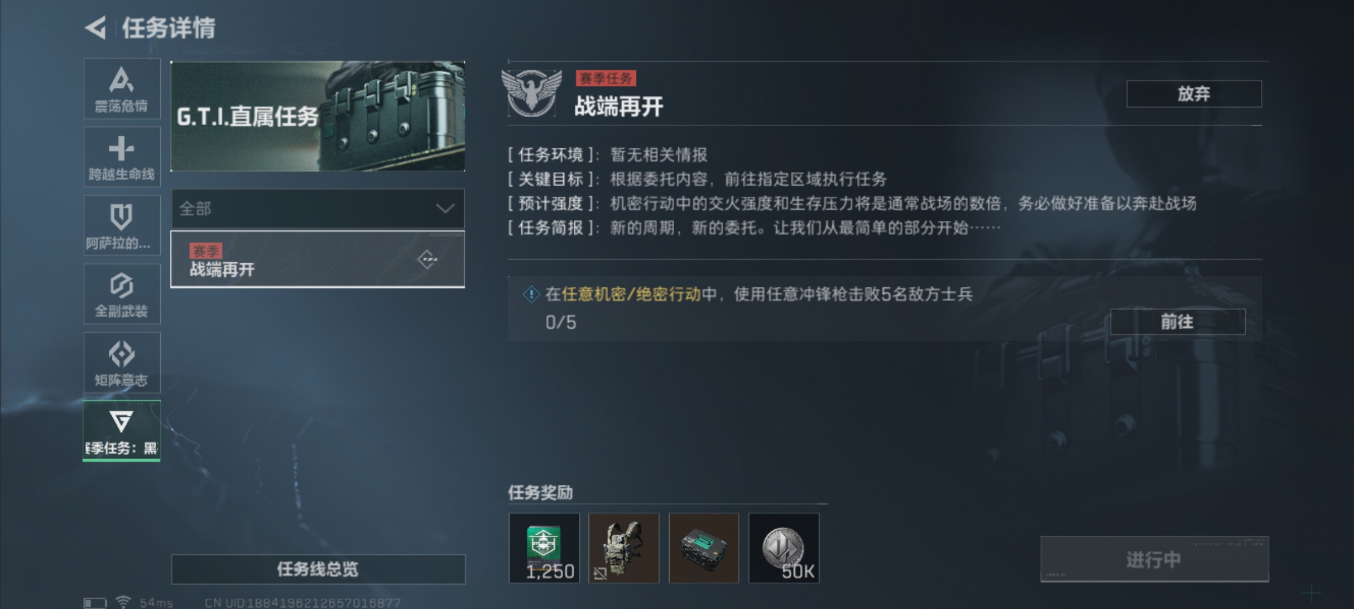
Task: Open the 跨越生命线 mission category
Action: point(122,157)
